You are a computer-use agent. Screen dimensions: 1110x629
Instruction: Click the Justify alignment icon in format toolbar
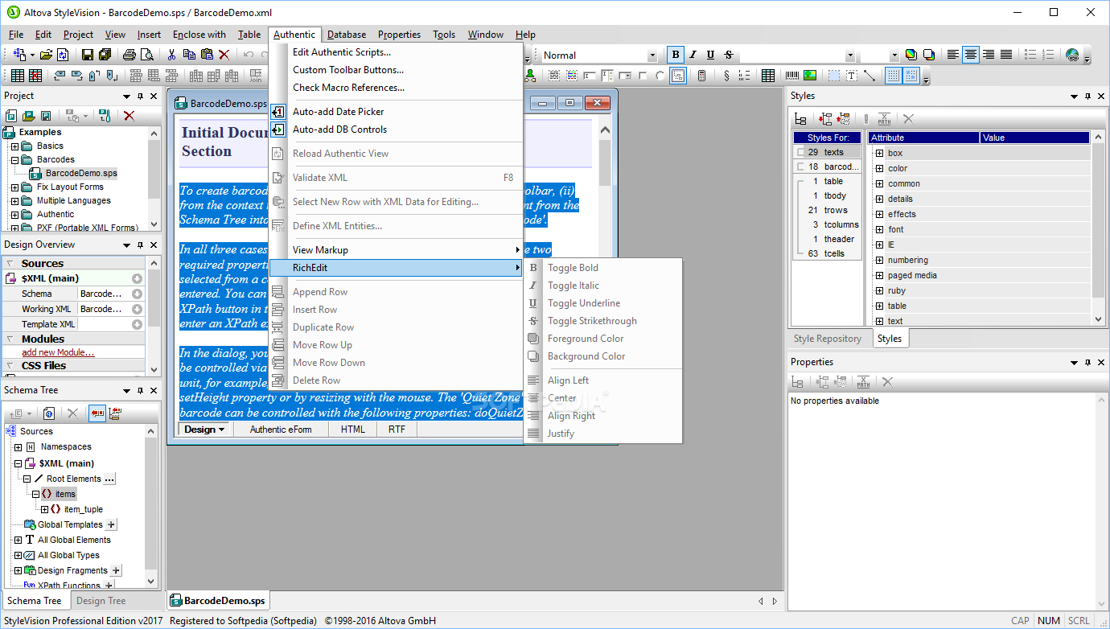tap(1006, 55)
